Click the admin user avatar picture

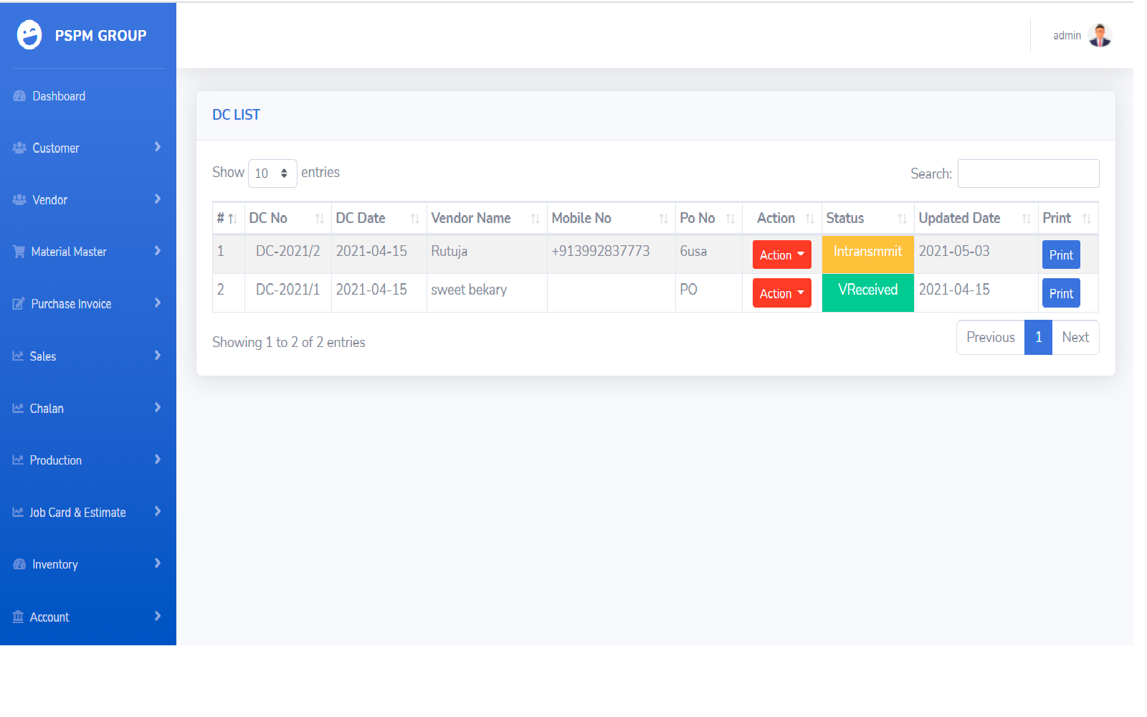[1099, 35]
